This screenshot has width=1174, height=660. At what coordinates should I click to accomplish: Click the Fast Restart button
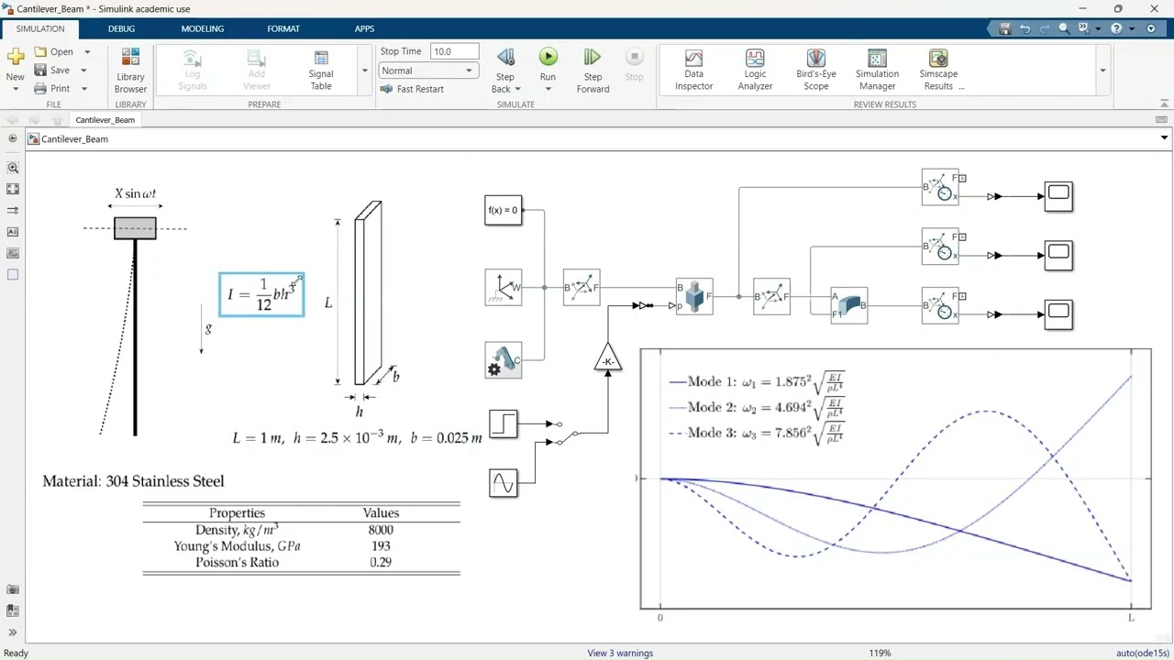point(412,89)
